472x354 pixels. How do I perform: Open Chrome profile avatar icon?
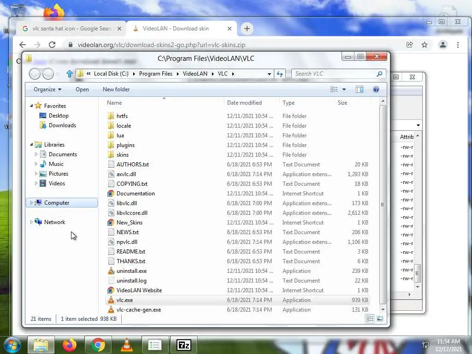(x=443, y=45)
